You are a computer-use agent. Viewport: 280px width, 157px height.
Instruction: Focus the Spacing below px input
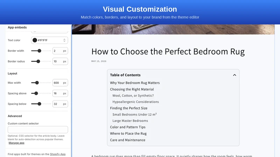point(60,104)
